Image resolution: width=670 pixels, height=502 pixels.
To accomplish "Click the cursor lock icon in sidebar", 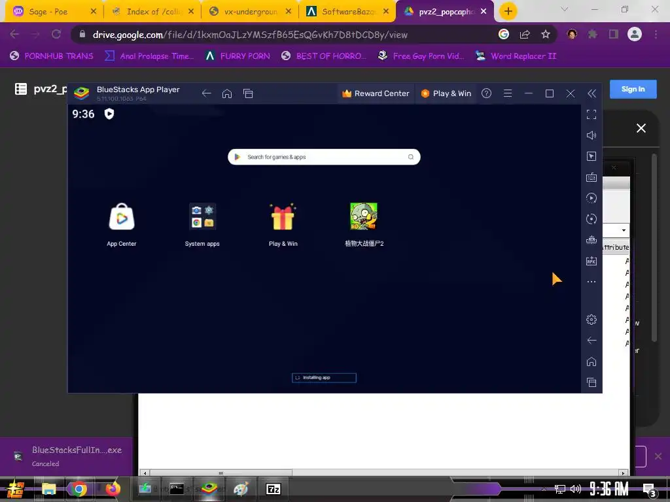I will [x=591, y=156].
